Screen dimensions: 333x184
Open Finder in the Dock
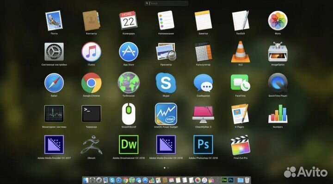point(86,180)
